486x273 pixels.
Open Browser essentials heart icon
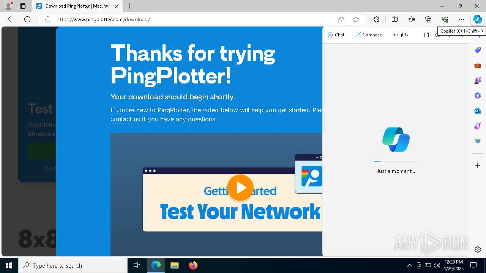(445, 19)
